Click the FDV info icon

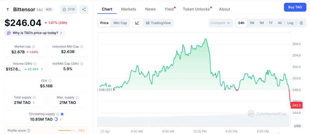(x=50, y=81)
